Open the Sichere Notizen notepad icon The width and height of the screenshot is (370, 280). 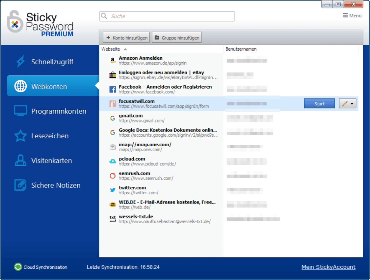[x=20, y=185]
